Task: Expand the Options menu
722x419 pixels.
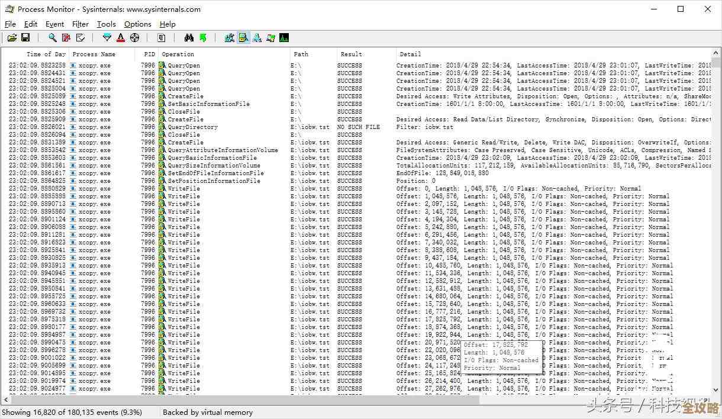Action: tap(137, 24)
